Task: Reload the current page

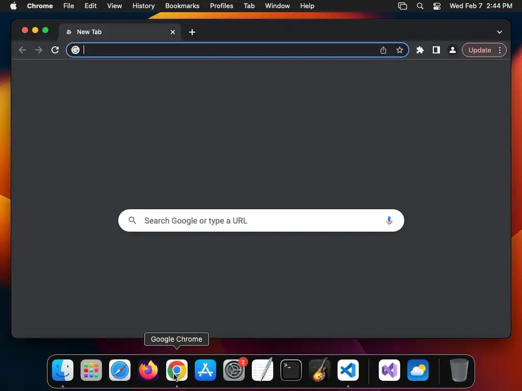Action: click(x=55, y=50)
